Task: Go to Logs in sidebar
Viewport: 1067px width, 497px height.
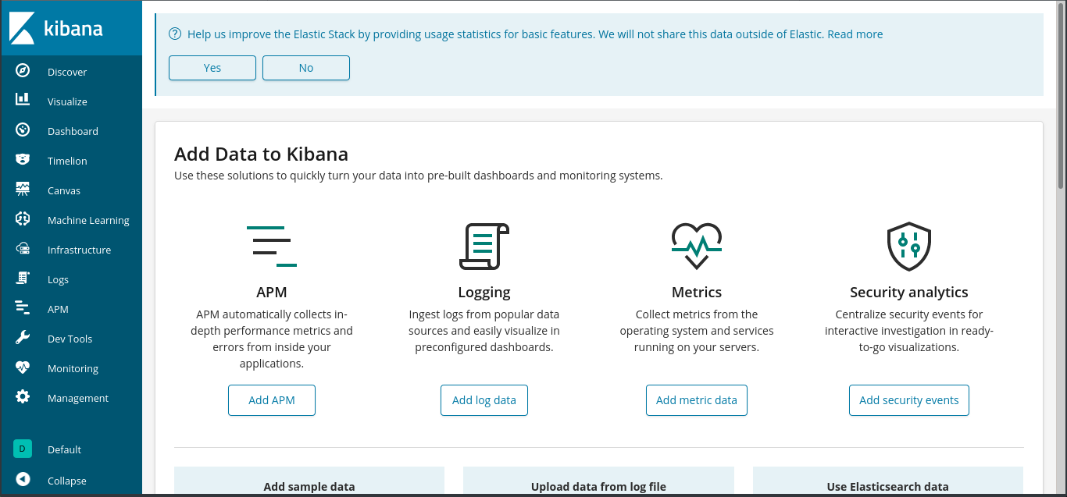Action: pyautogui.click(x=58, y=279)
